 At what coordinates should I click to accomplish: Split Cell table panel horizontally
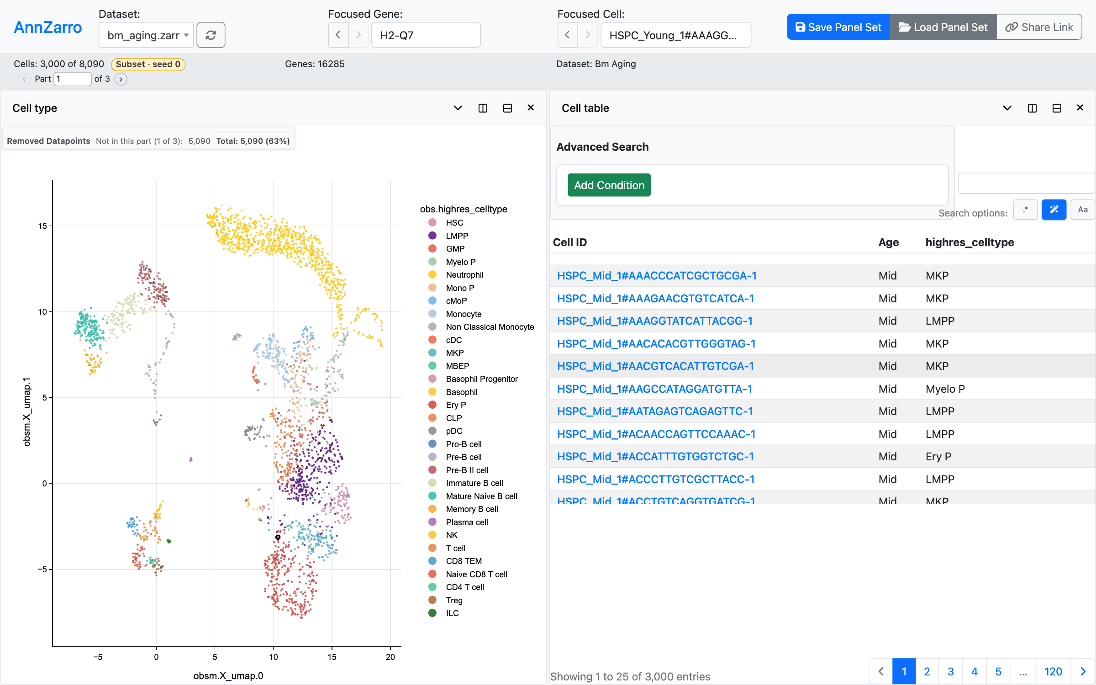click(1057, 108)
